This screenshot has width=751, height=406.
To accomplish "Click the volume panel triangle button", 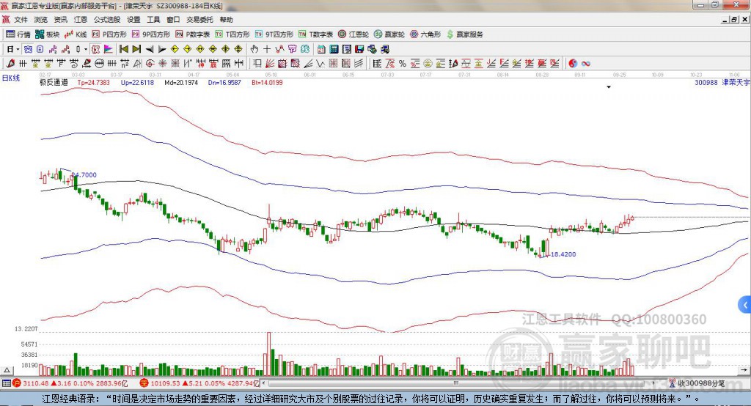I will (7, 370).
